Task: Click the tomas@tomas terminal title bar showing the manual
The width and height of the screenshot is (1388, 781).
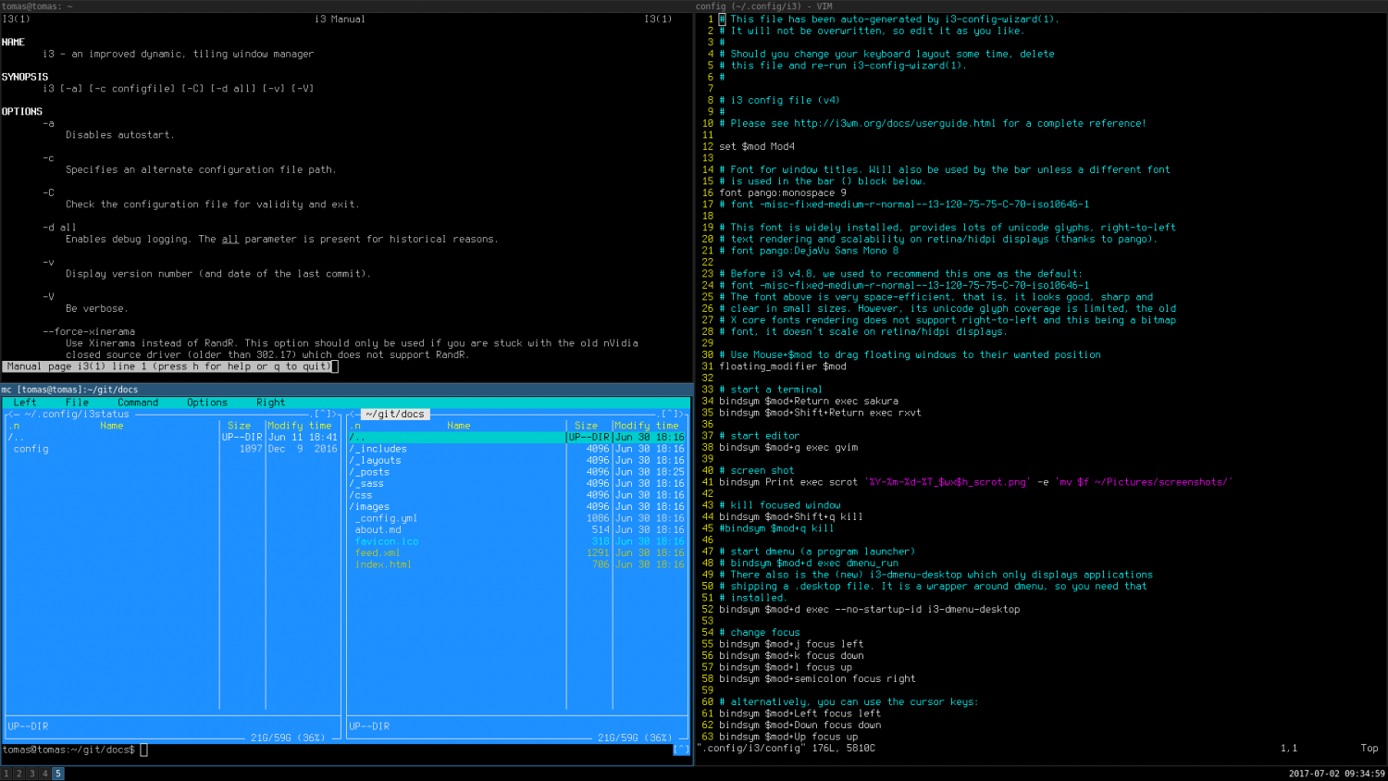Action: tap(347, 6)
